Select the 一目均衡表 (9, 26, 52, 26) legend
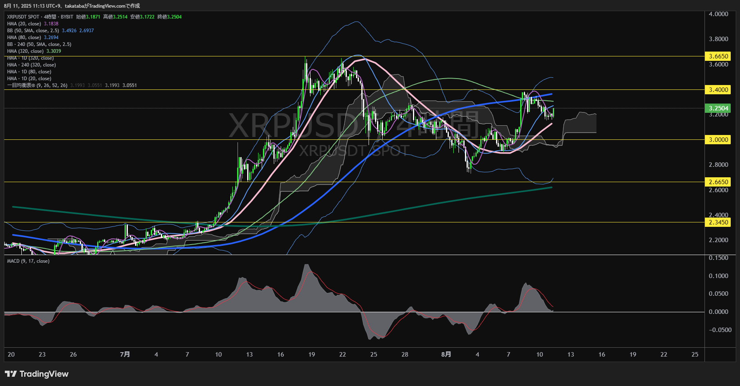This screenshot has width=740, height=386. tap(37, 85)
